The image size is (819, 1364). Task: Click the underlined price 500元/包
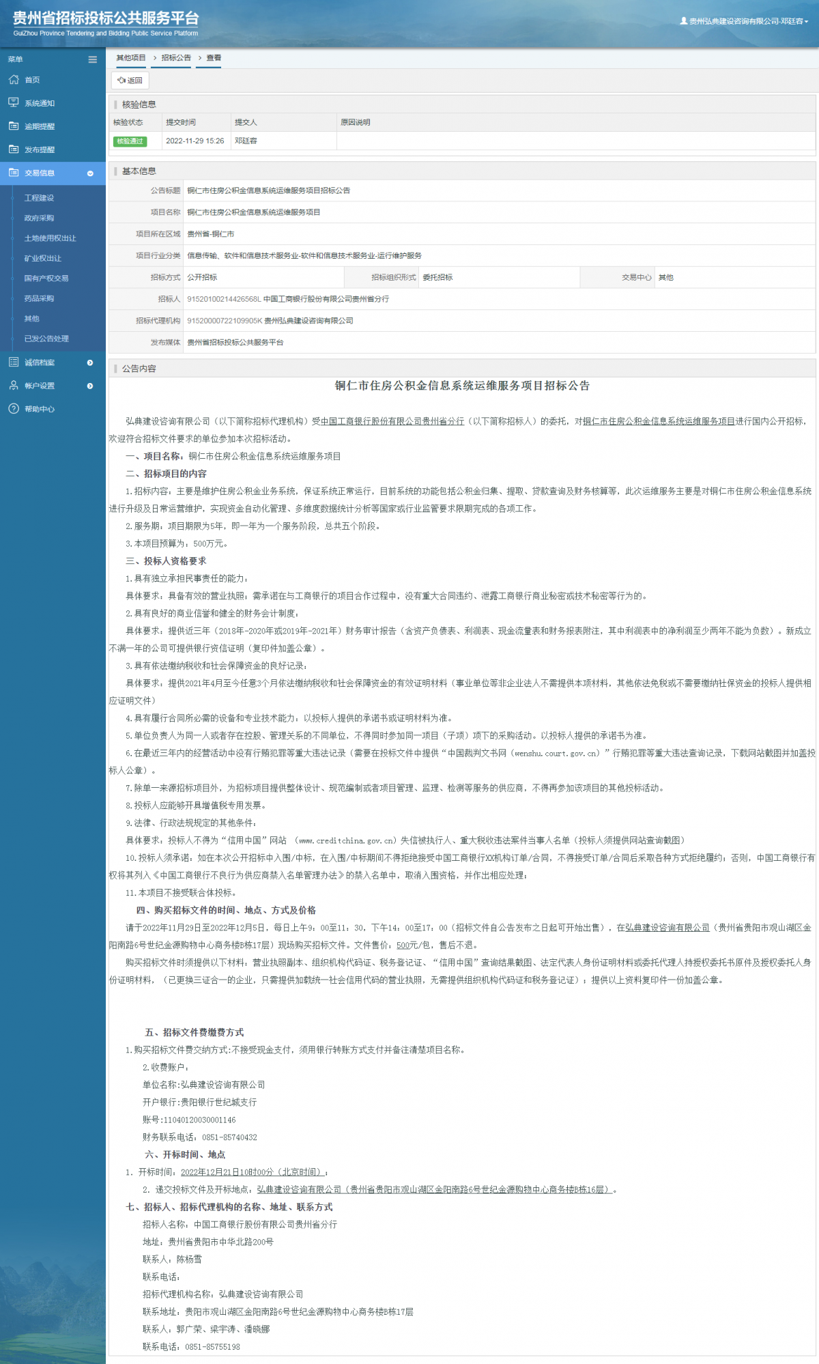click(414, 946)
